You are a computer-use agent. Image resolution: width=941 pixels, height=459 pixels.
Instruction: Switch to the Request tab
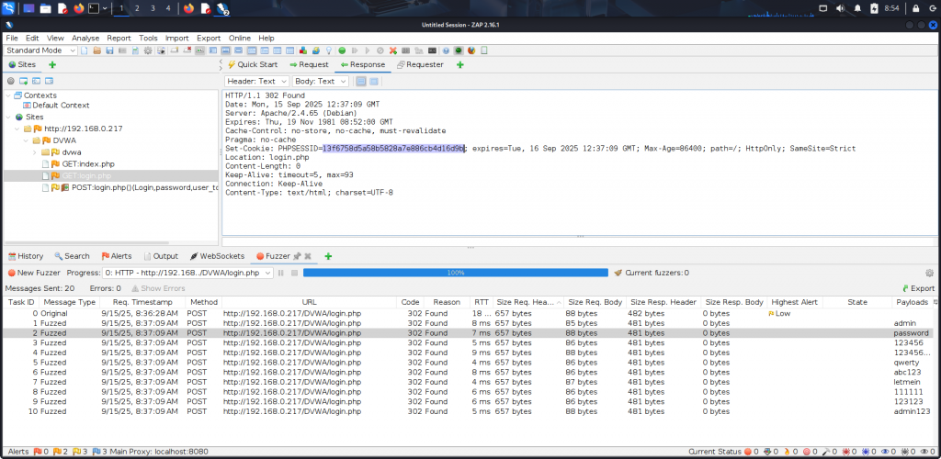(309, 64)
